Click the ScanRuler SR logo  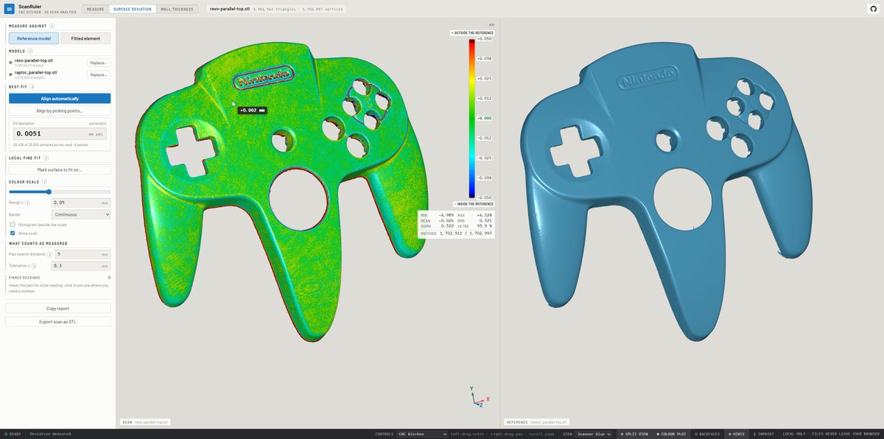(10, 9)
